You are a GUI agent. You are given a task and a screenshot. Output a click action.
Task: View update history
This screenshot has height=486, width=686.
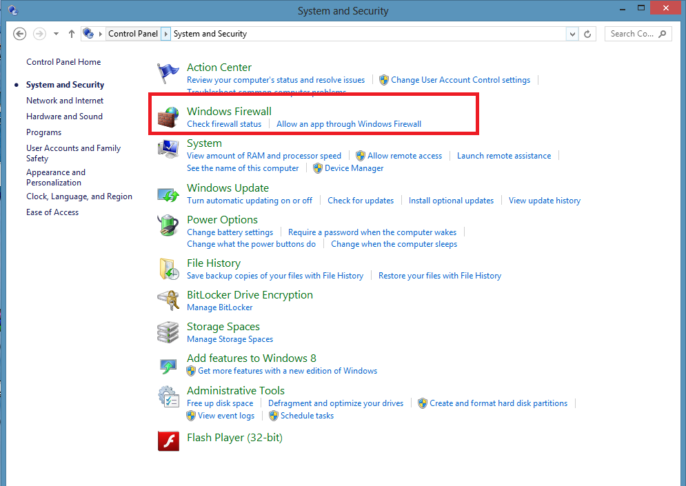coord(545,201)
